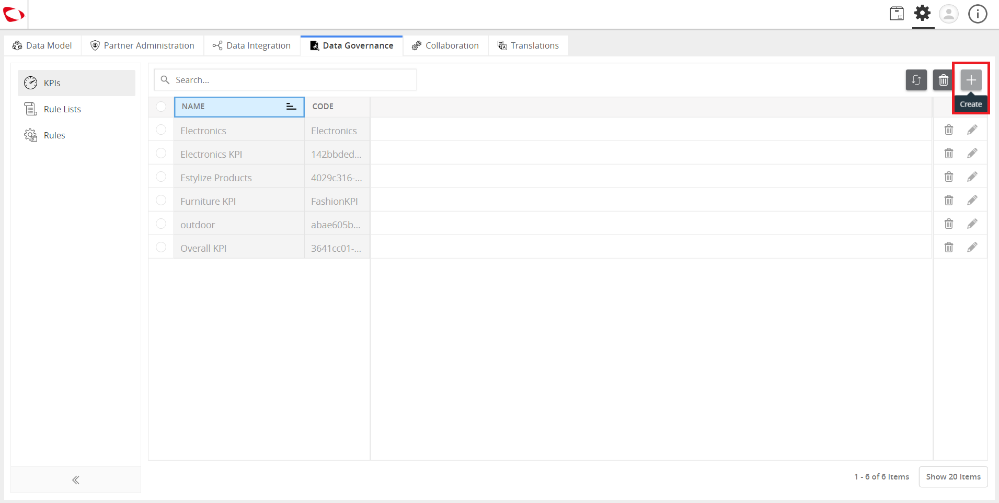This screenshot has width=999, height=503.
Task: Open the Show 20 Items dropdown
Action: click(x=953, y=476)
